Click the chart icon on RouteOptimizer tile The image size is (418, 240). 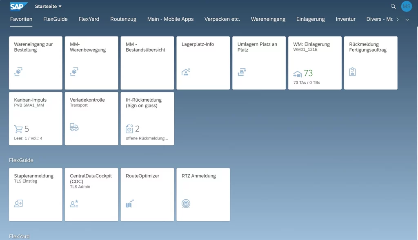pyautogui.click(x=129, y=203)
